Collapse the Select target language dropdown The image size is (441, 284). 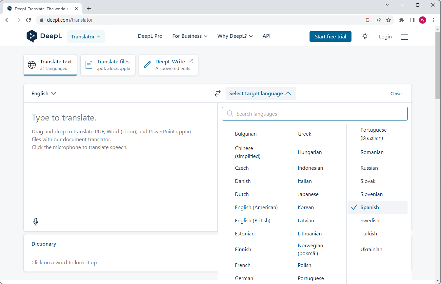coord(260,94)
